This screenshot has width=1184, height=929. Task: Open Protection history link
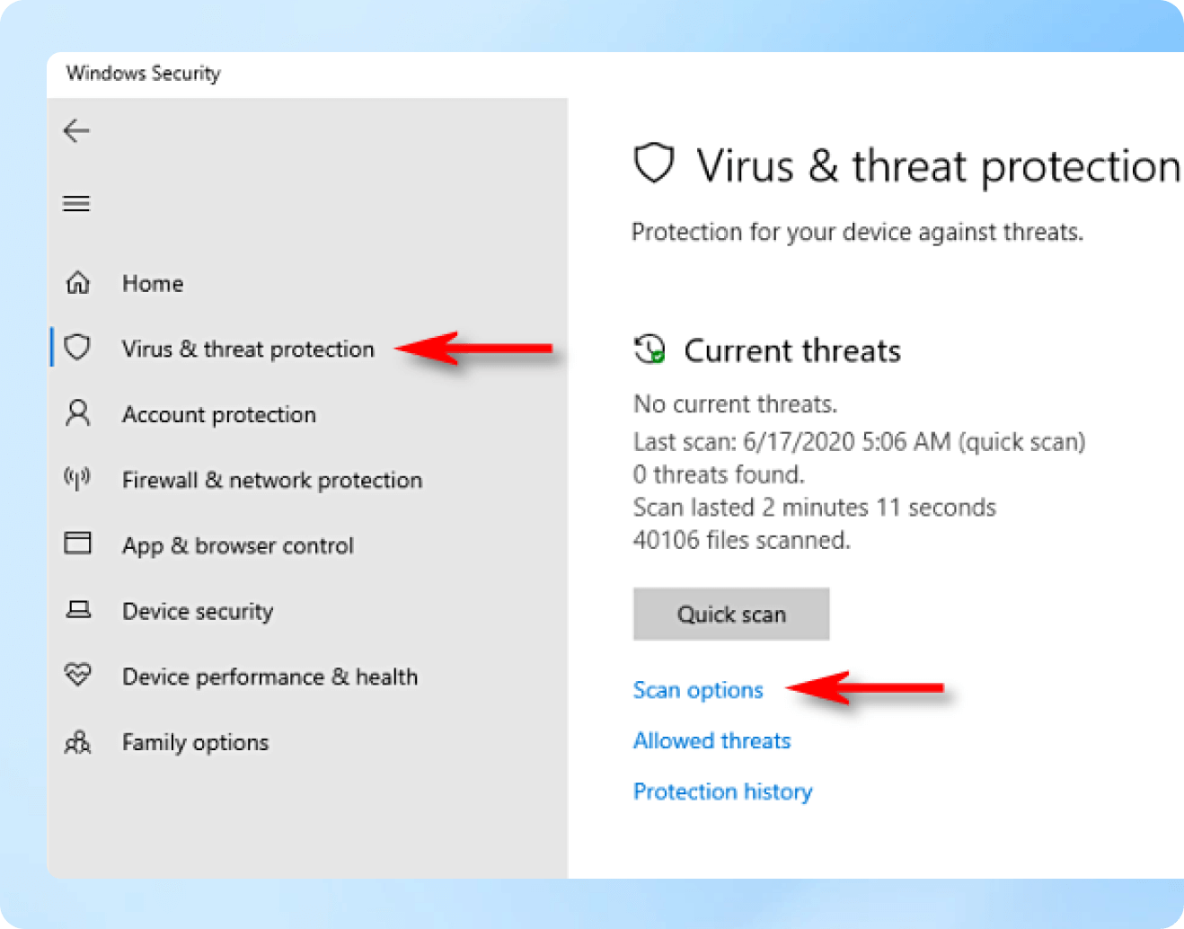coord(722,792)
